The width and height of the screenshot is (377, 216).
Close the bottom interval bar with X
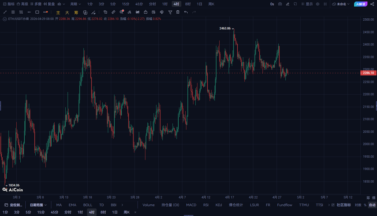[135, 212]
